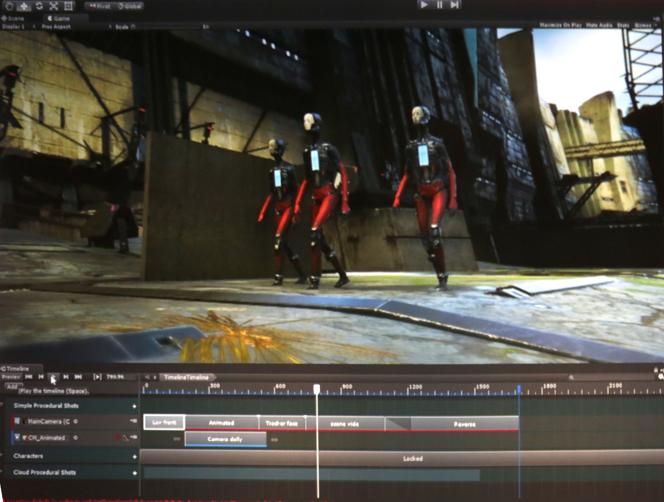
Task: Start editor Play mode
Action: (x=424, y=4)
